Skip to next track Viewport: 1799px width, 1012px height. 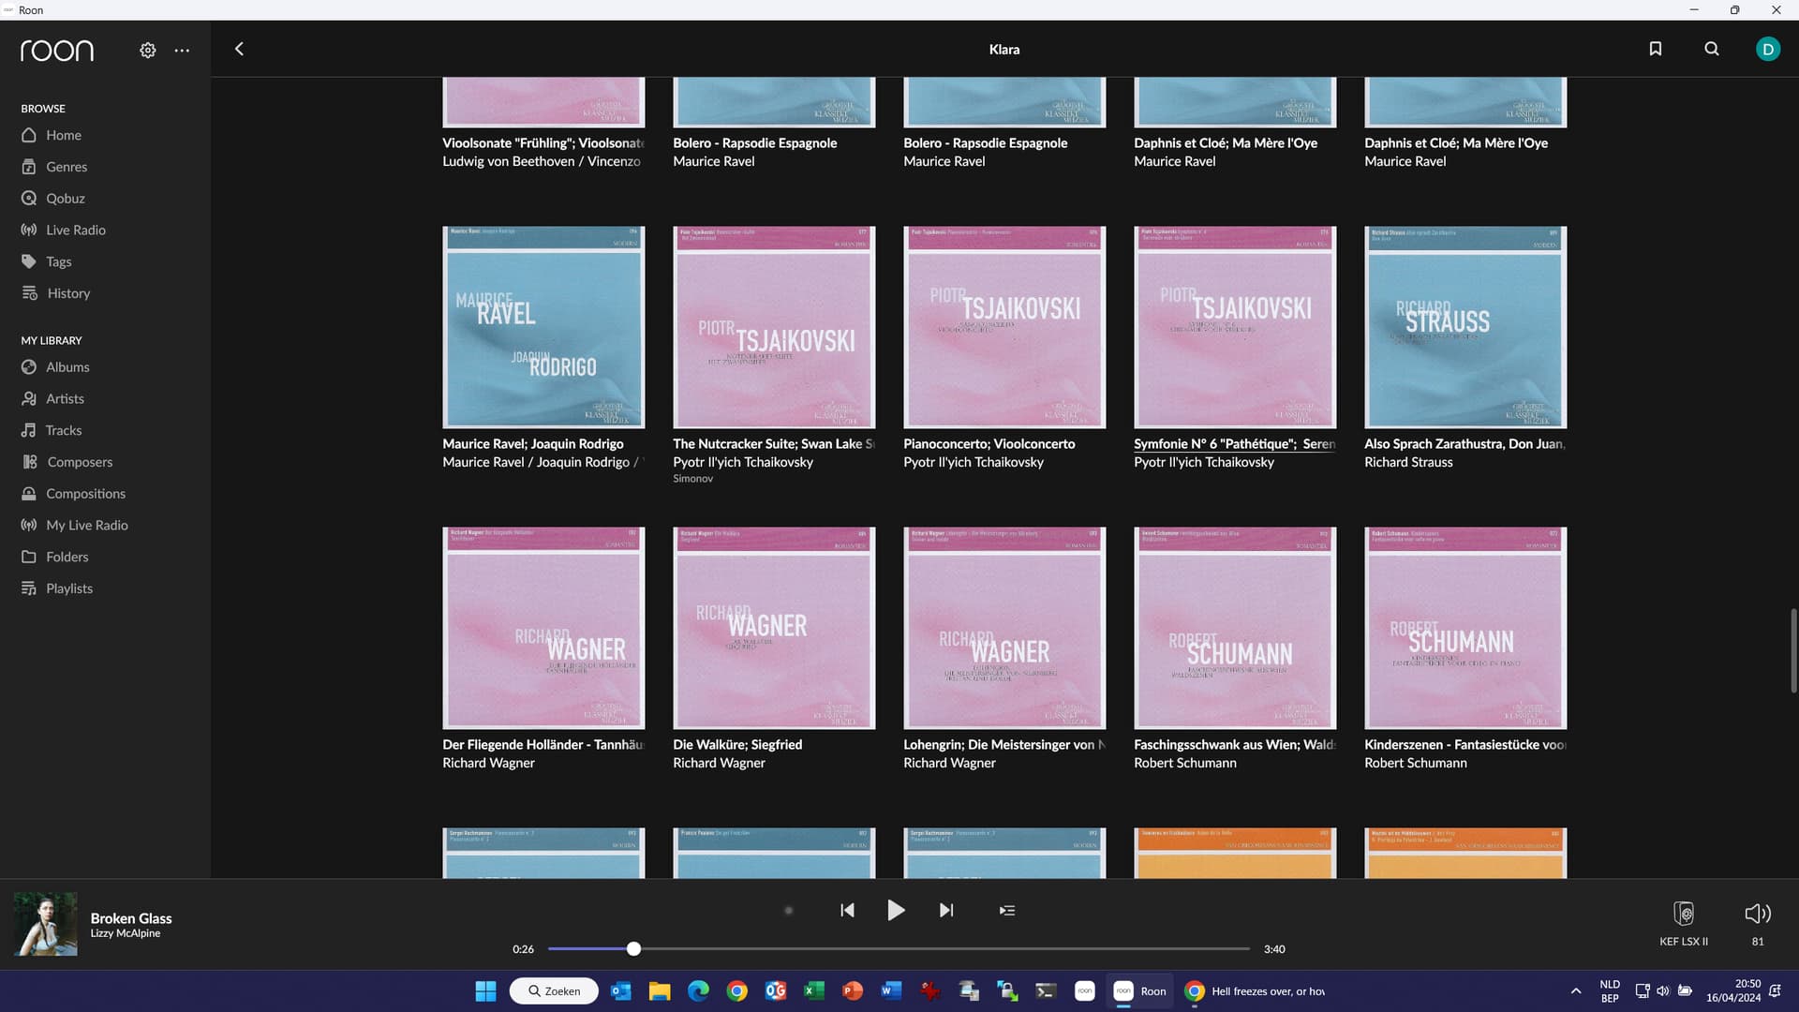[946, 910]
